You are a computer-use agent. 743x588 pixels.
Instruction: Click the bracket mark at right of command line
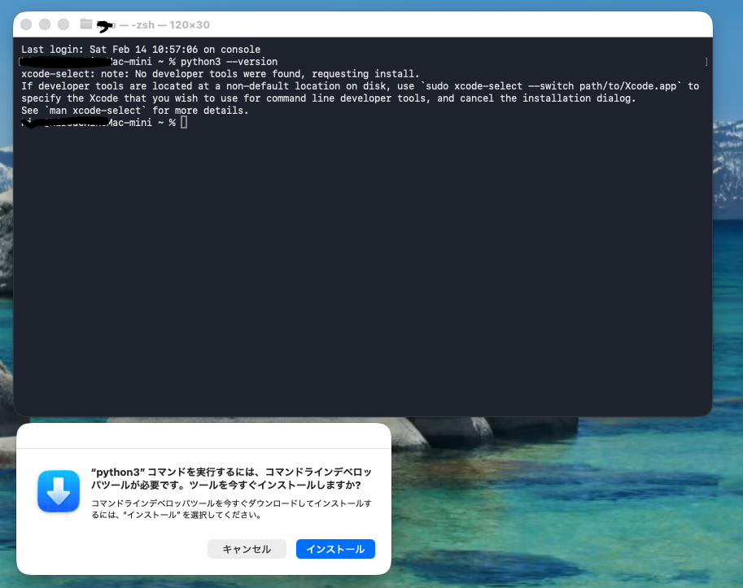(706, 62)
